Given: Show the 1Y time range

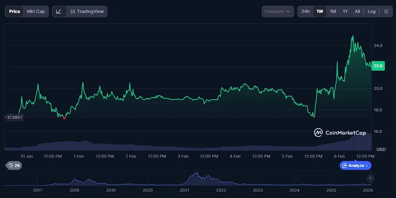Looking at the screenshot, I should (x=345, y=11).
